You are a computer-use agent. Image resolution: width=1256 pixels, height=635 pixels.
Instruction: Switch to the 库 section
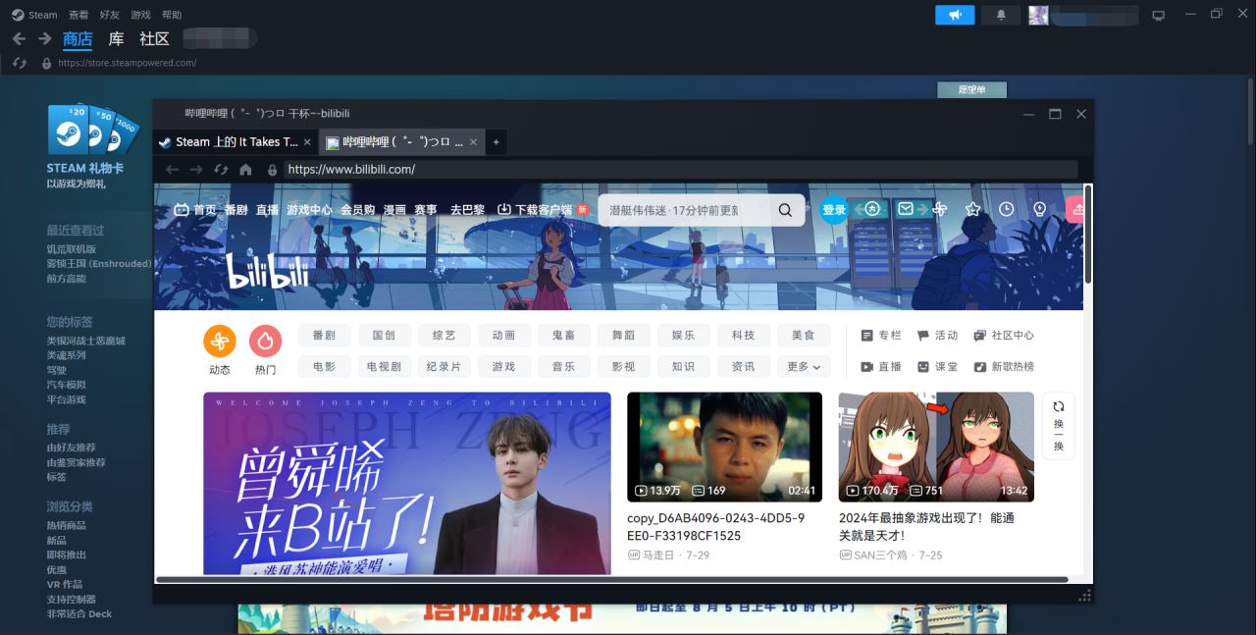pyautogui.click(x=116, y=39)
